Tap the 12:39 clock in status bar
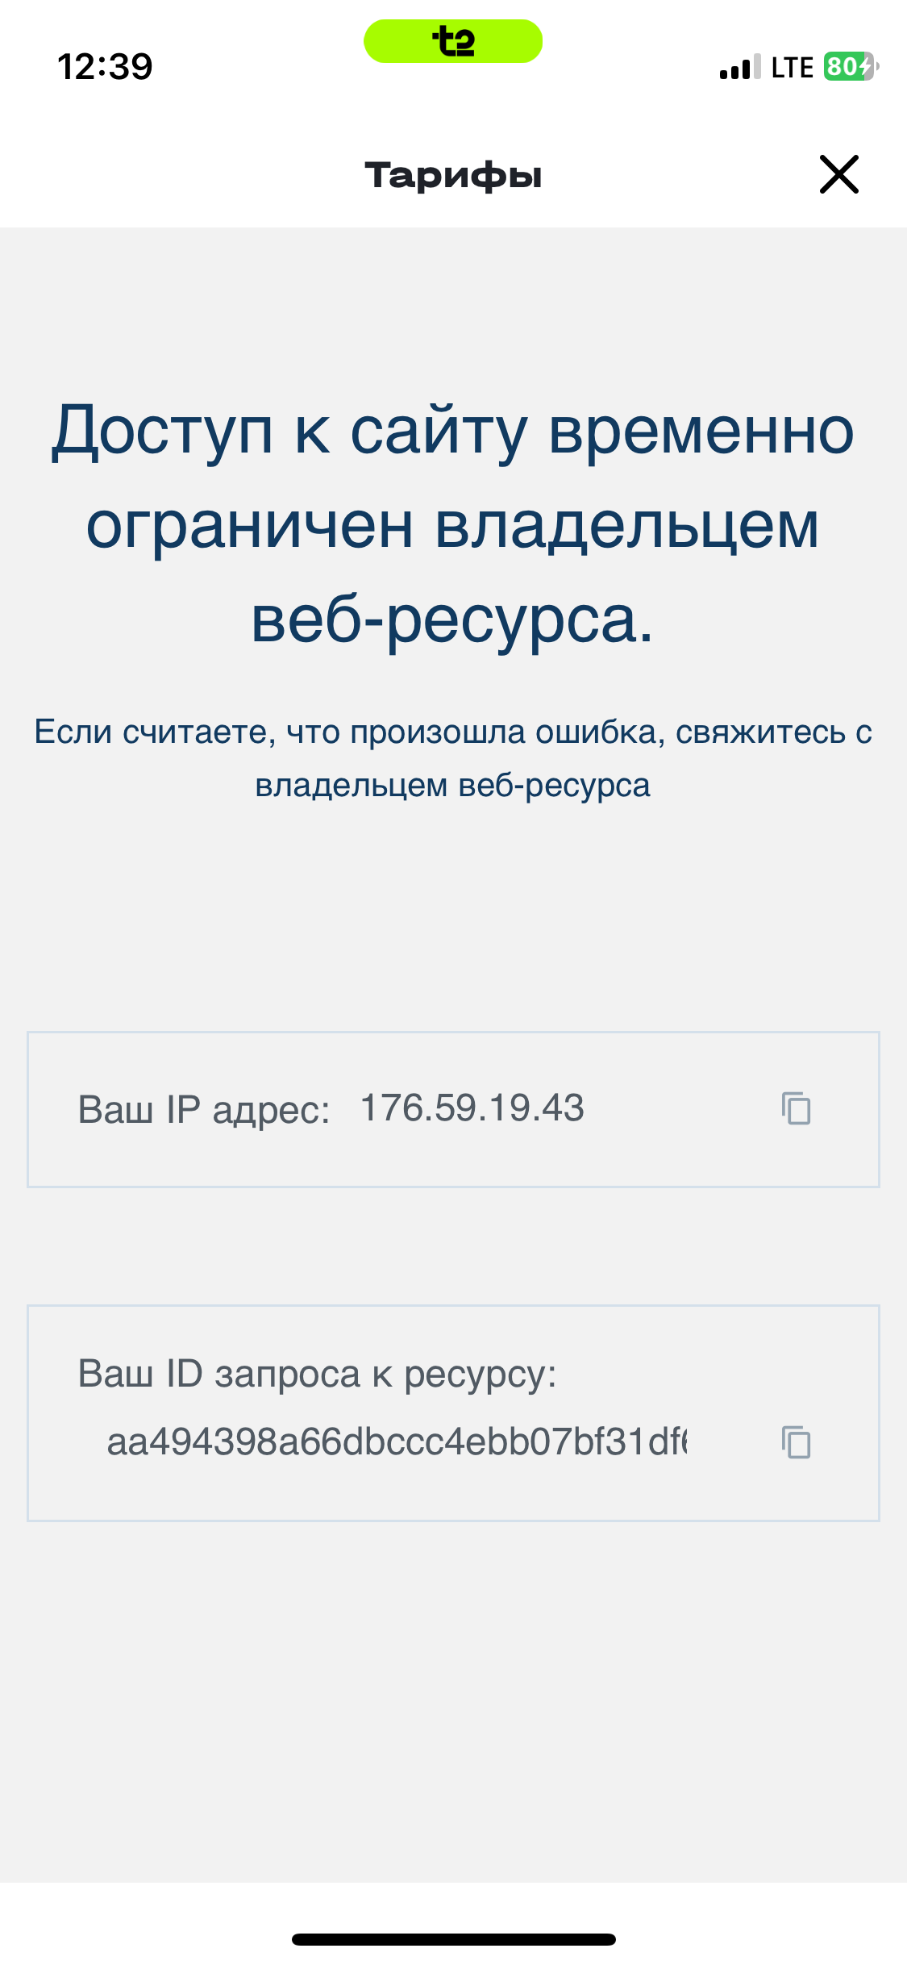The height and width of the screenshot is (1965, 907). 105,67
